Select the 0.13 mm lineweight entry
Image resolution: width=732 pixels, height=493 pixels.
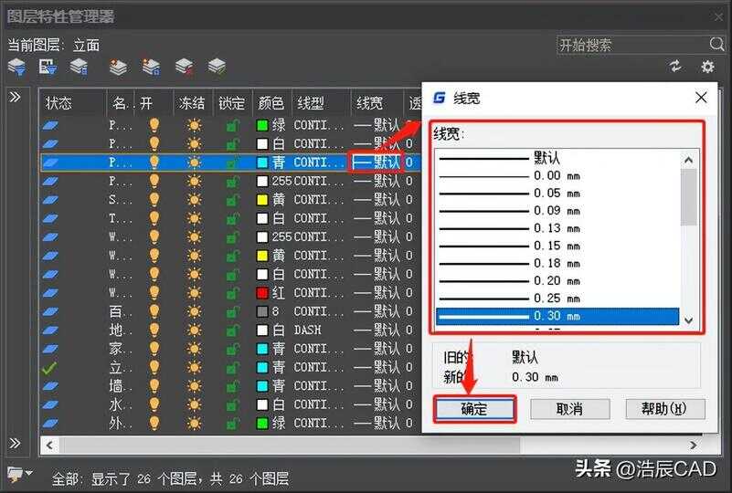click(x=557, y=228)
